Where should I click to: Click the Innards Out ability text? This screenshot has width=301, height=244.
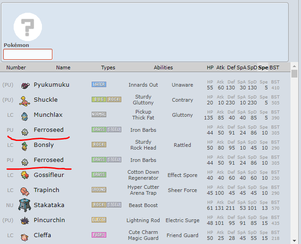click(143, 85)
